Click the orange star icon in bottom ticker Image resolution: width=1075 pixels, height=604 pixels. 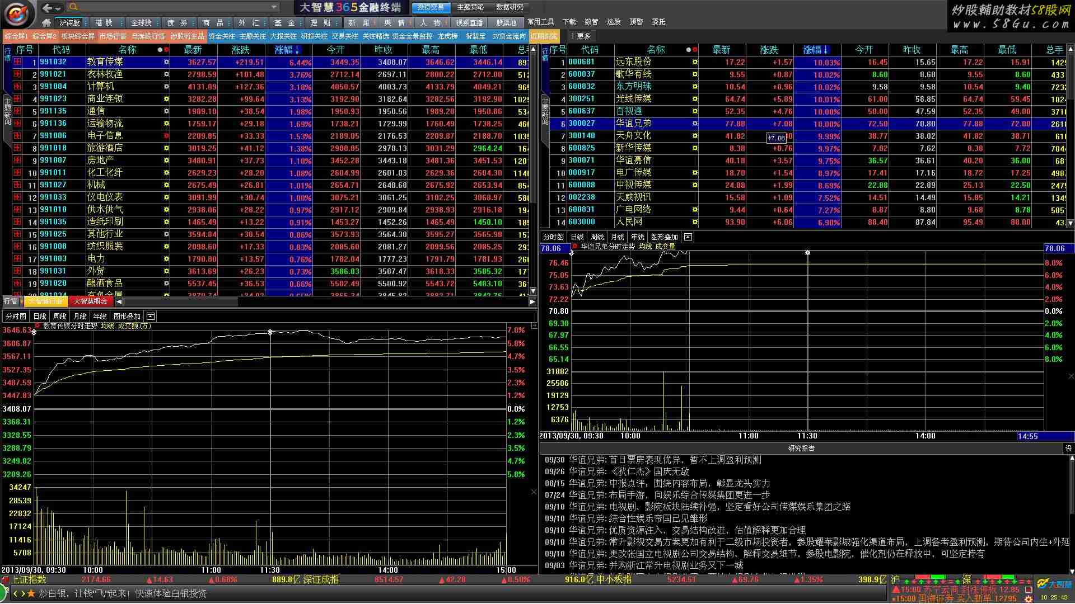[31, 593]
